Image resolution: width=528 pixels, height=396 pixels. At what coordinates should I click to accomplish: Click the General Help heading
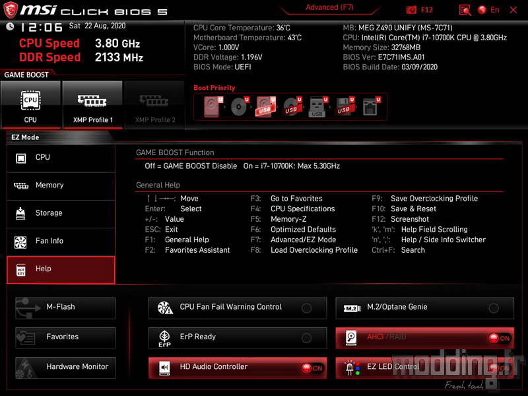point(158,185)
